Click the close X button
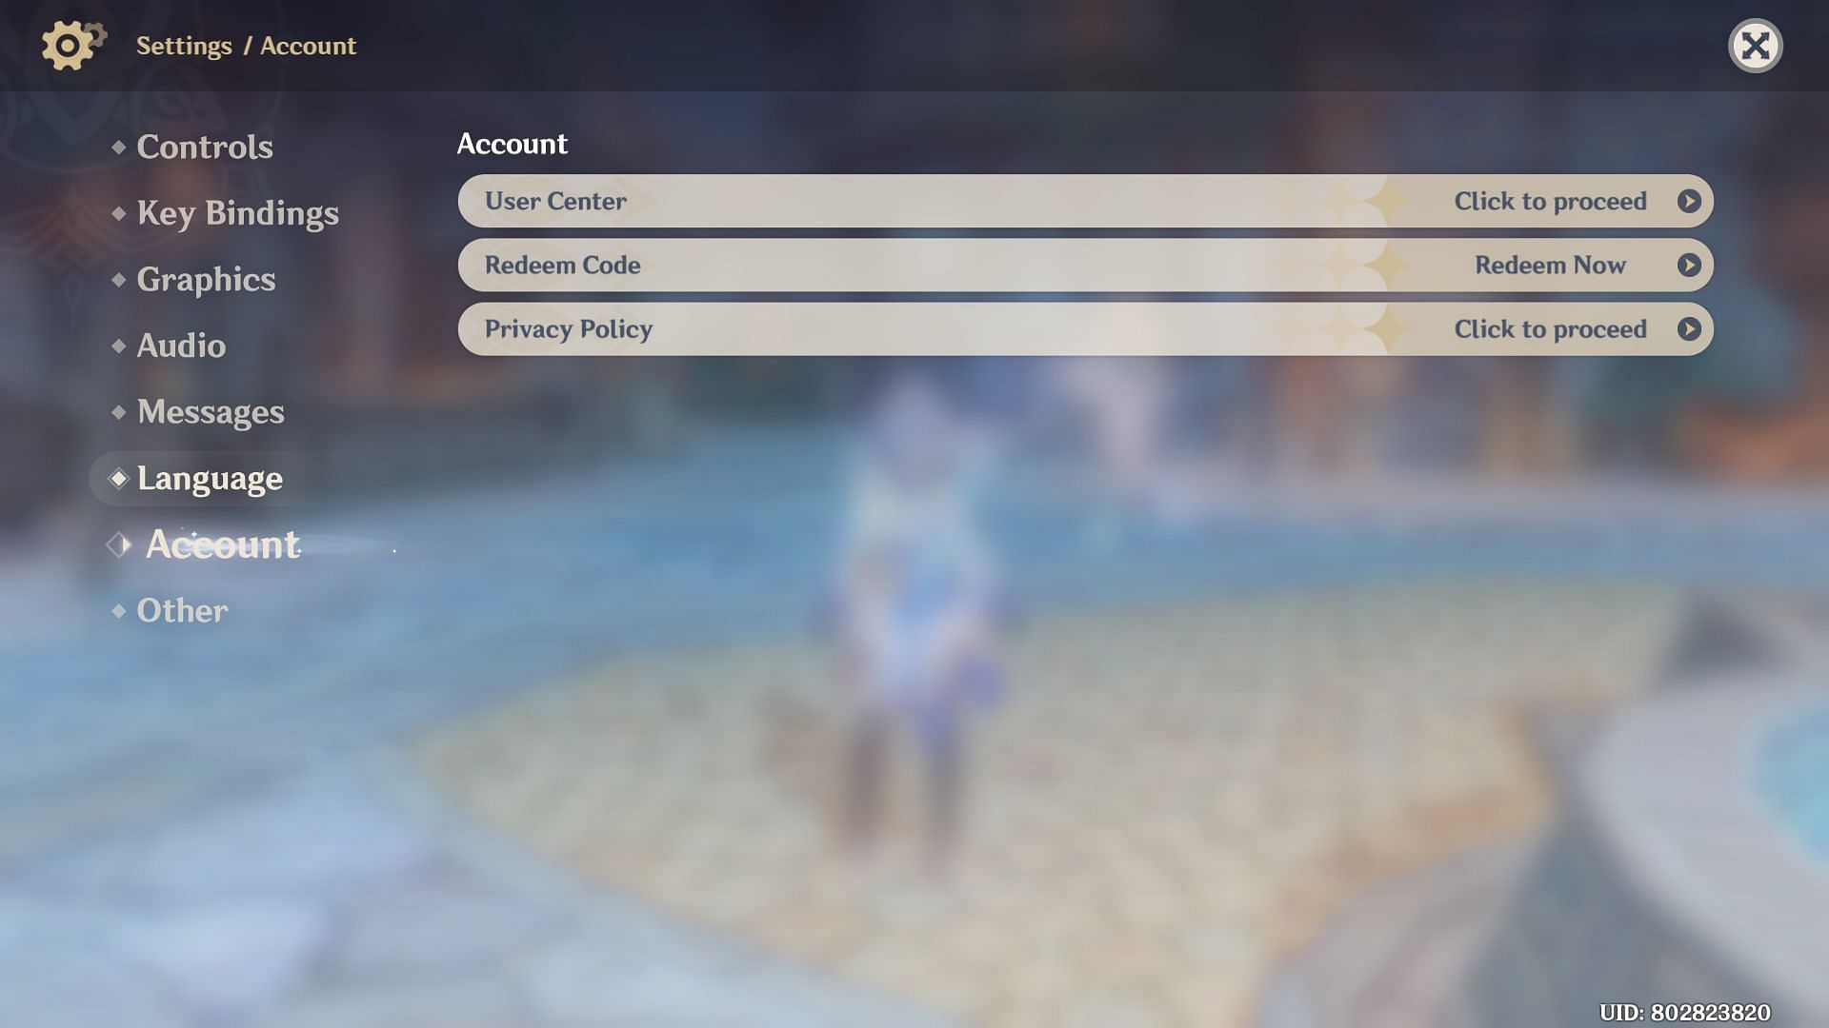 [1755, 44]
